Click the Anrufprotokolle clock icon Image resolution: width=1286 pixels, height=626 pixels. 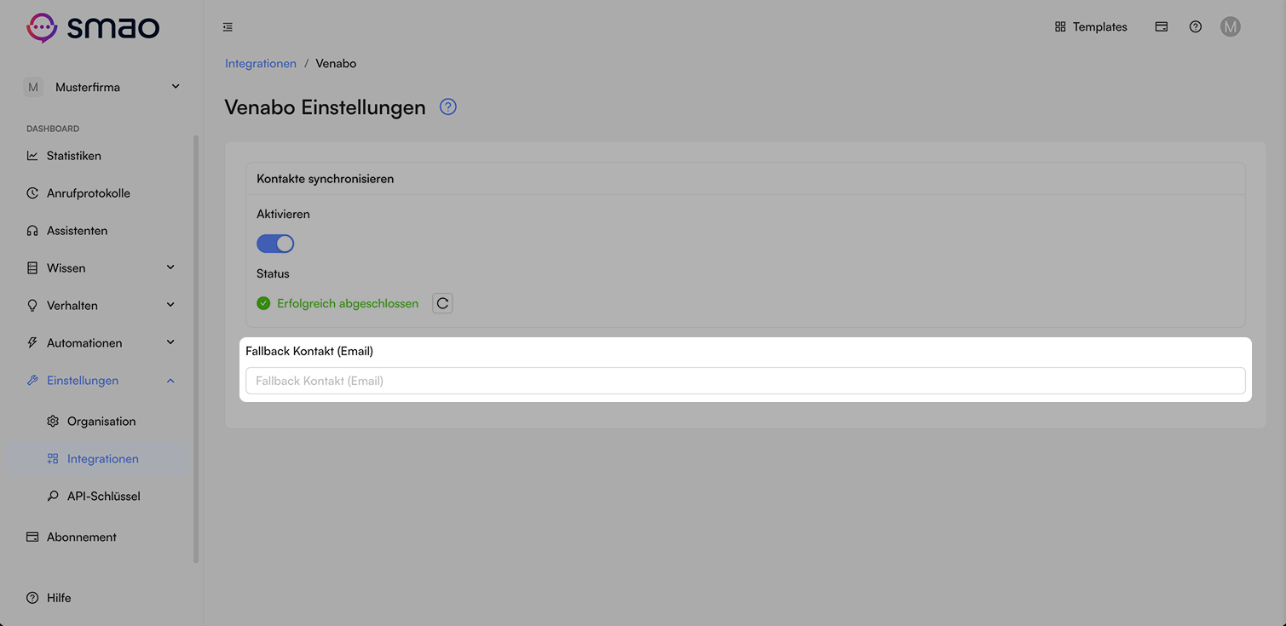pyautogui.click(x=32, y=193)
